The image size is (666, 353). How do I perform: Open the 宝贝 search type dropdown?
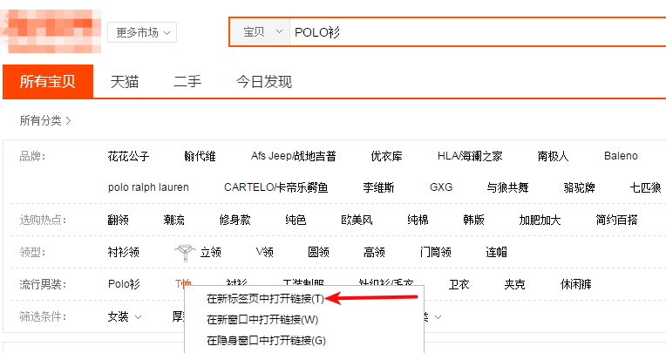point(261,32)
